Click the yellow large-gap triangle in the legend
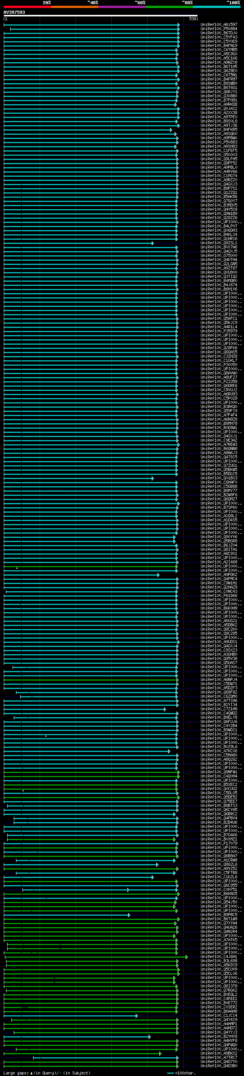The width and height of the screenshot is (244, 1076). pos(31,1073)
